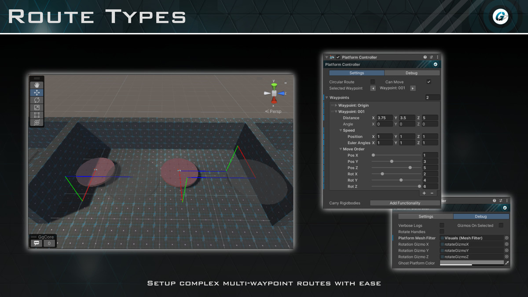
Task: Click the Rot X move order slider
Action: (396, 174)
